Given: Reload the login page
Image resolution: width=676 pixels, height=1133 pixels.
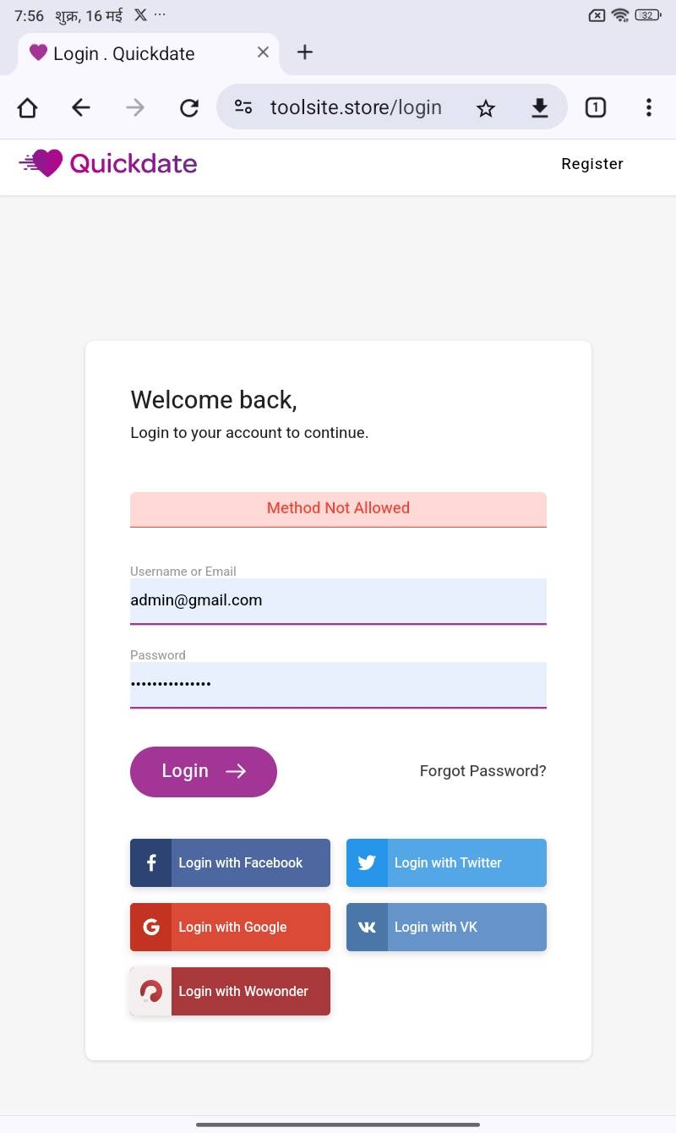Looking at the screenshot, I should point(189,107).
